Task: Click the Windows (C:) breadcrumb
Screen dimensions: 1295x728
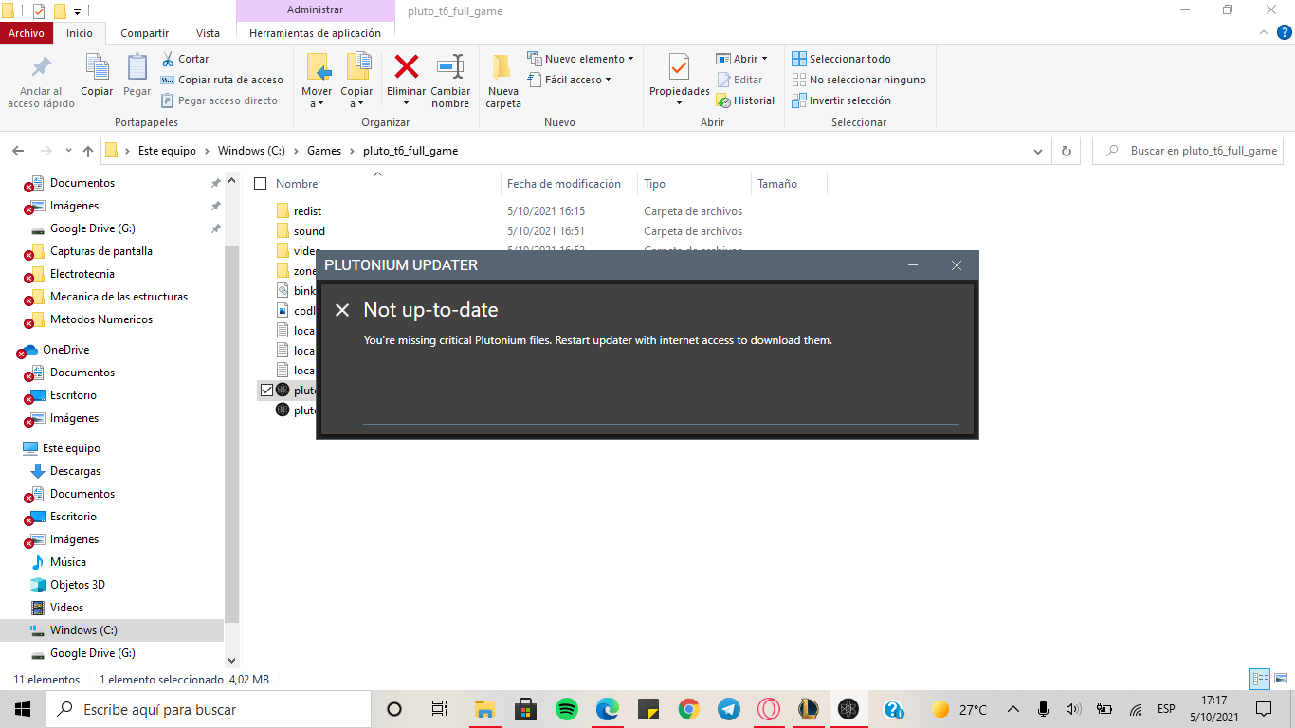Action: pos(251,151)
